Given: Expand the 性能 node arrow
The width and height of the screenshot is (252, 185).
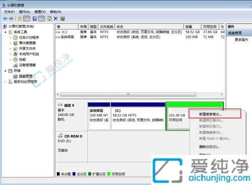Looking at the screenshot, I should tap(11, 59).
